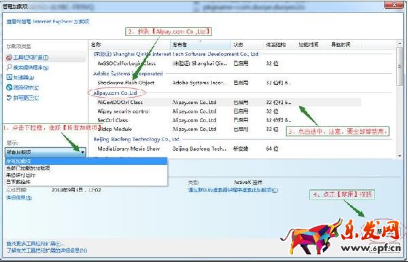Open the 显示 dropdown arrow
Screen dimensions: 408x262
pos(82,152)
